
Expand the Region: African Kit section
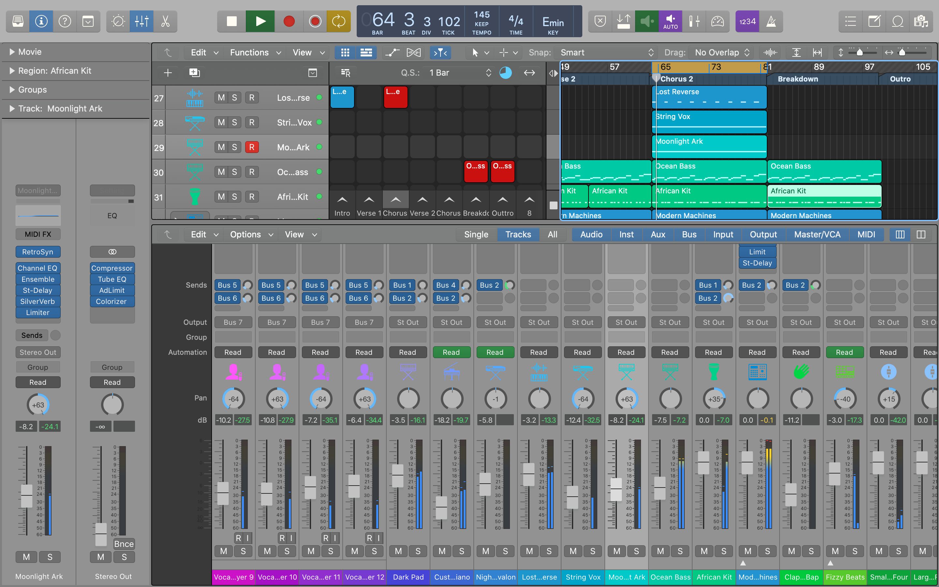pyautogui.click(x=12, y=71)
